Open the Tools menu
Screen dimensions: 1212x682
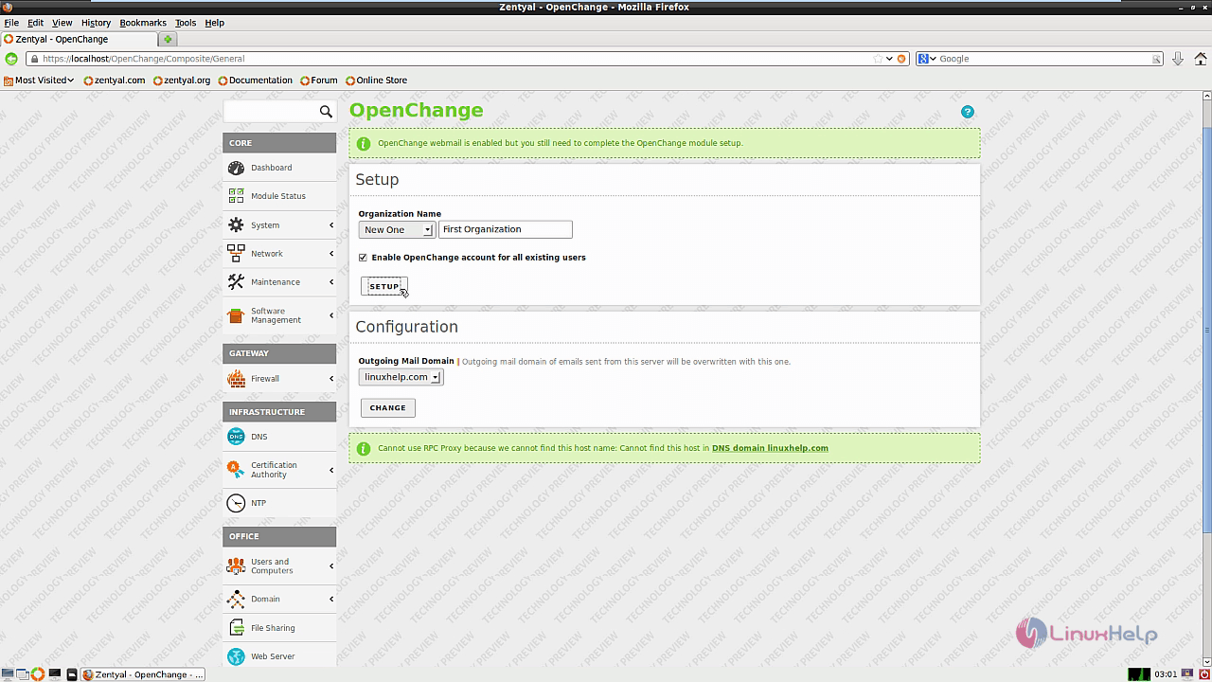point(186,23)
